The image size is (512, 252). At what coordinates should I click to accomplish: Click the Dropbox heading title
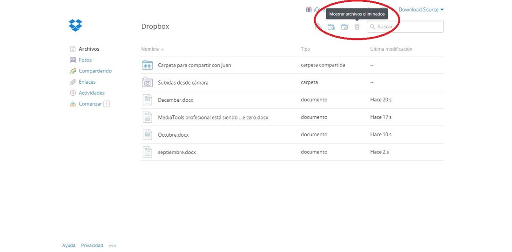click(155, 27)
